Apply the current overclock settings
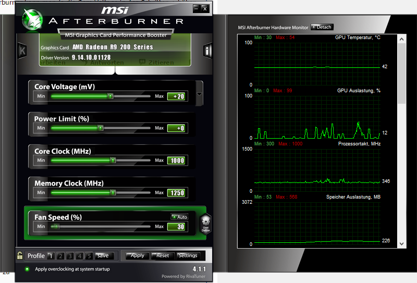The height and width of the screenshot is (283, 417). 137,255
